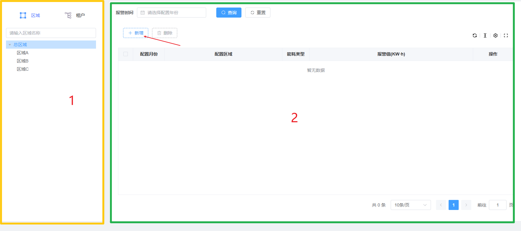Click page number 1 in pagination
This screenshot has width=521, height=231.
coord(454,205)
